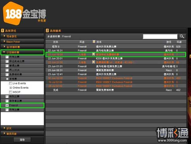The width and height of the screenshot is (191, 144).
Task: Expand the 好友 section
Action: 22,128
